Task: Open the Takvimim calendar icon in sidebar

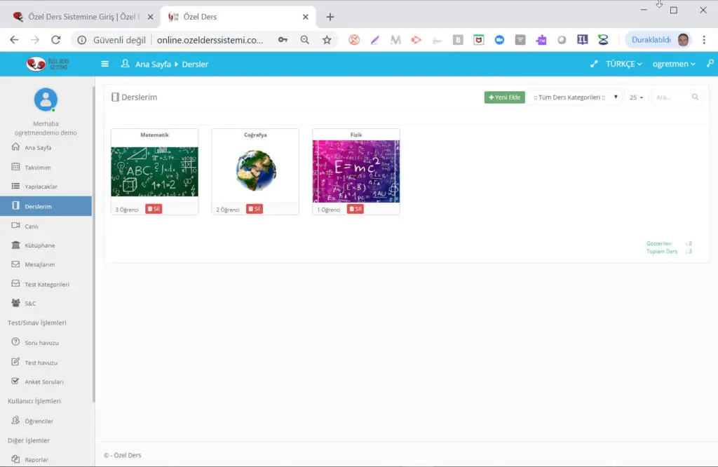Action: [16, 167]
